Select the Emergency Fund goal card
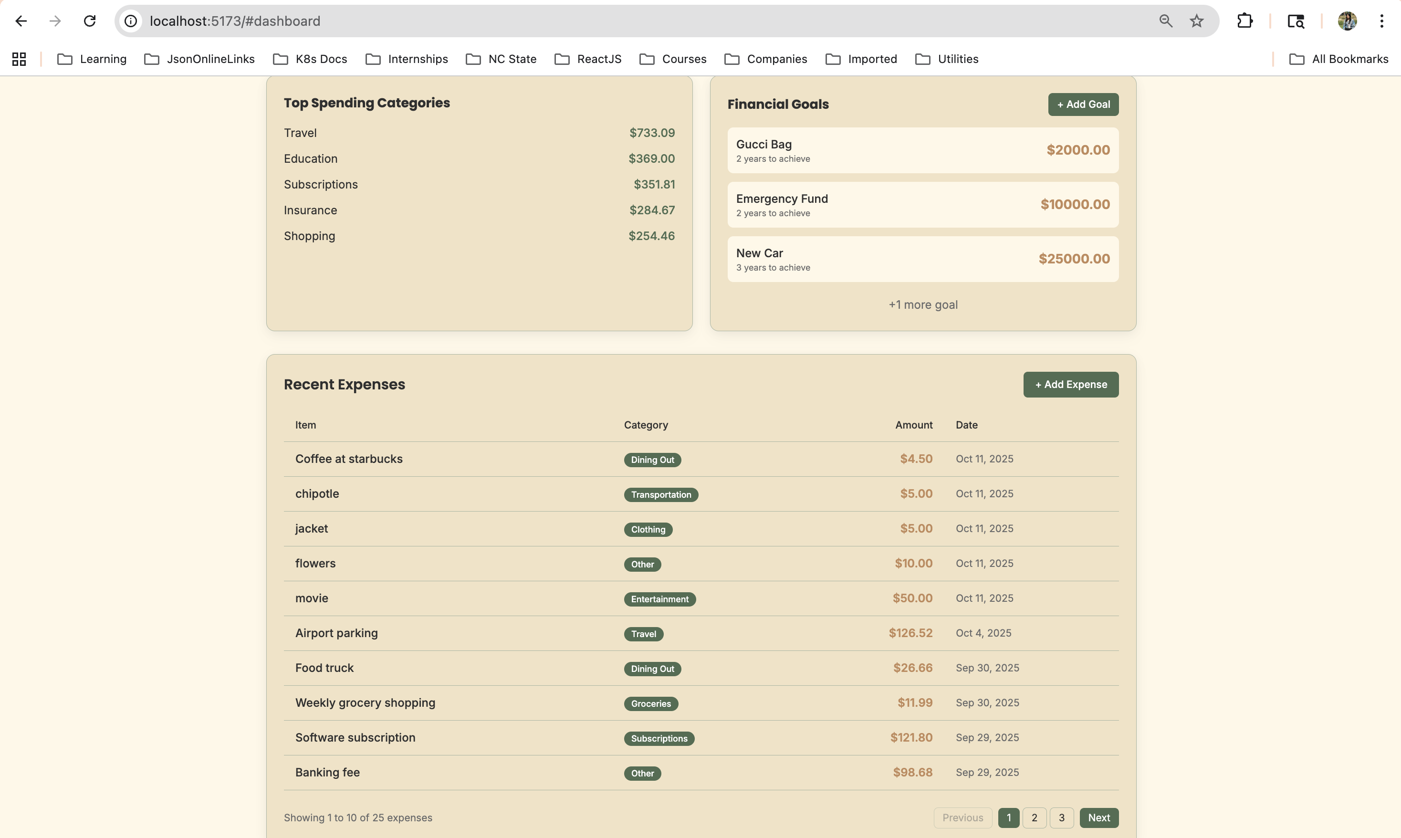Screen dimensions: 1401x838 pos(922,204)
